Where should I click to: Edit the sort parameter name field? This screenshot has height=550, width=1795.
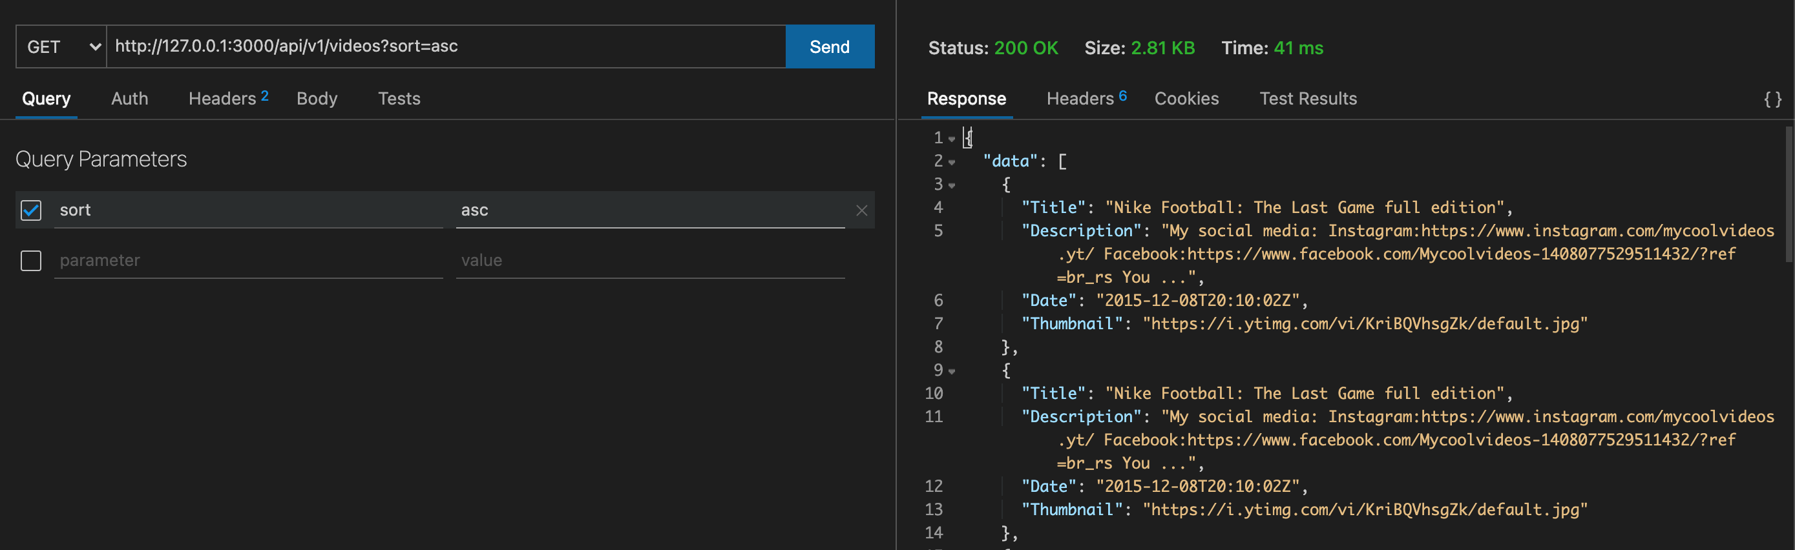point(249,210)
